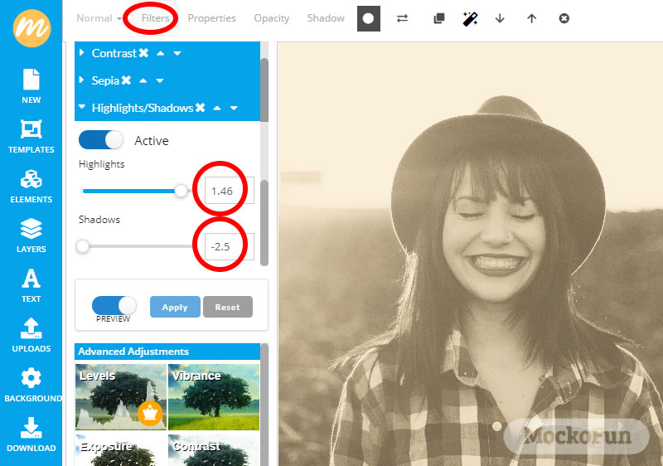Image resolution: width=663 pixels, height=466 pixels.
Task: Move Contrast filter down
Action: pos(177,53)
